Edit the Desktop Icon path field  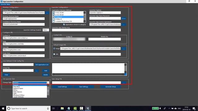(x=24, y=13)
